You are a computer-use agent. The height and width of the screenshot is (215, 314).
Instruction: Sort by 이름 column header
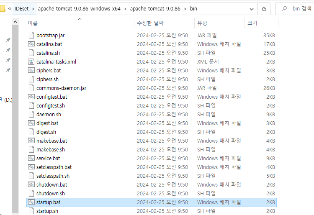[x=33, y=23]
